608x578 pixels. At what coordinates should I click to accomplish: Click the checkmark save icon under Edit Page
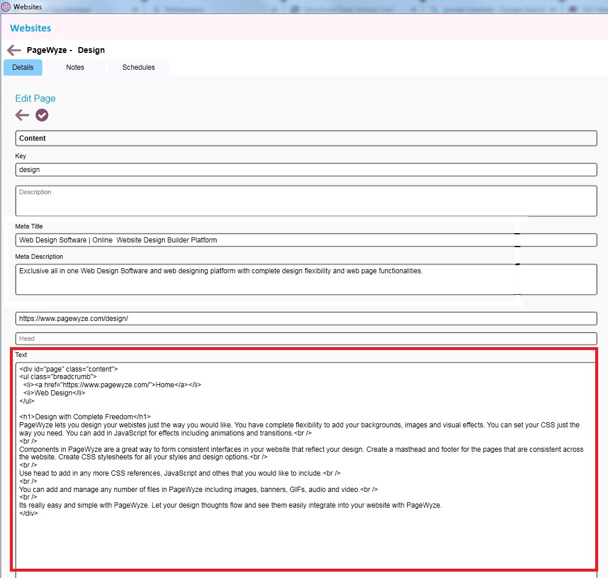pos(42,115)
